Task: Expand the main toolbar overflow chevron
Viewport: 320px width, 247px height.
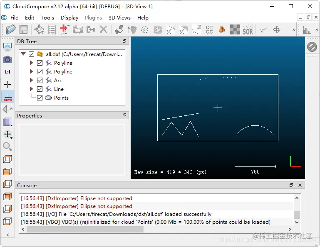Action: (x=294, y=30)
